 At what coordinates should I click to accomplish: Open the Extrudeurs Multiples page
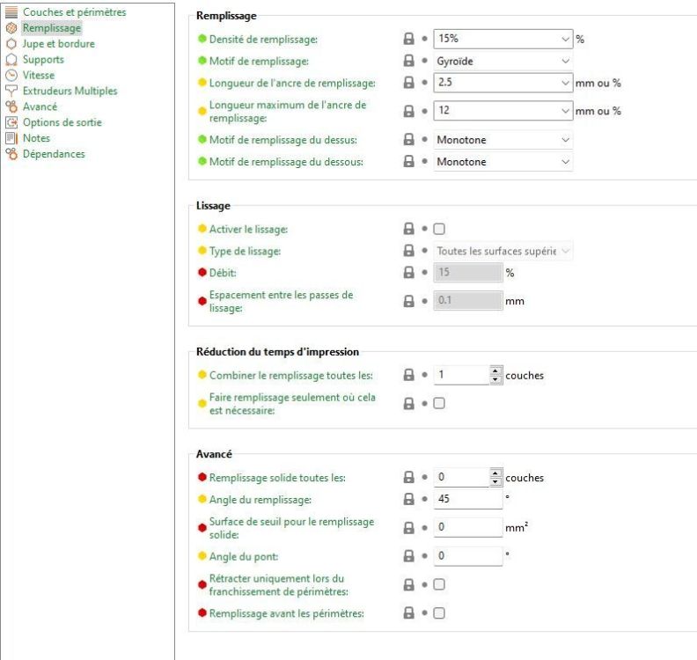coord(70,91)
